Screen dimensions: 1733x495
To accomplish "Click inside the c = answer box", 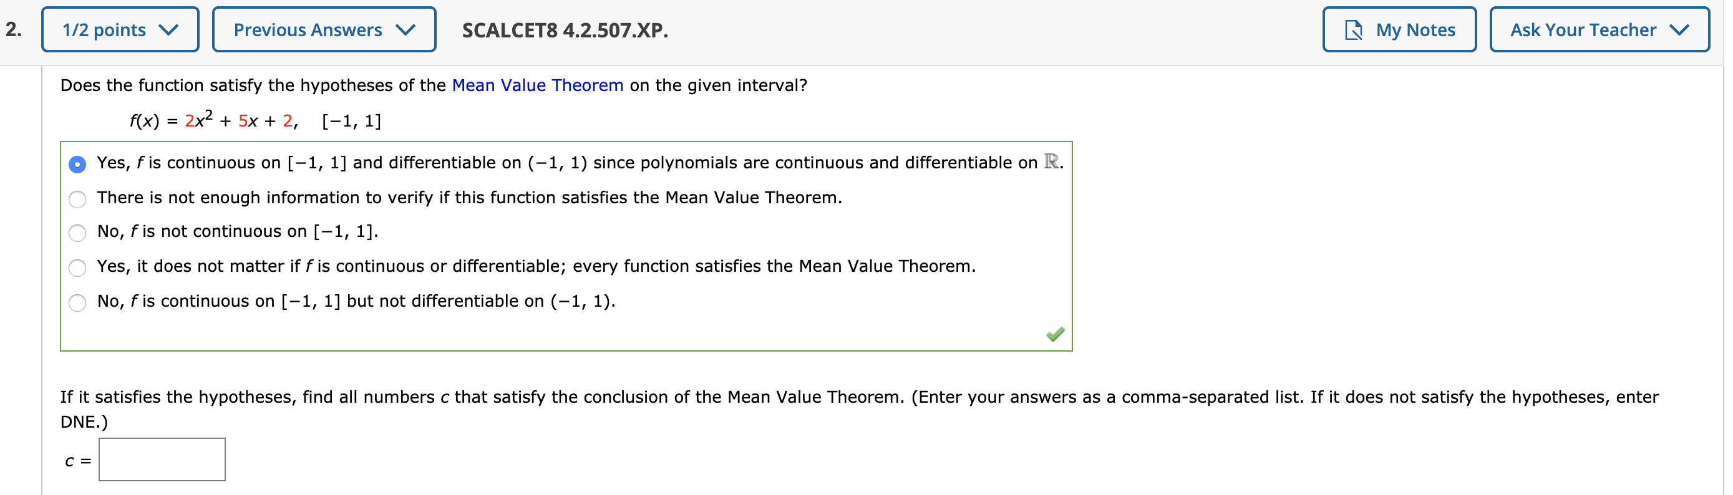I will coord(162,459).
